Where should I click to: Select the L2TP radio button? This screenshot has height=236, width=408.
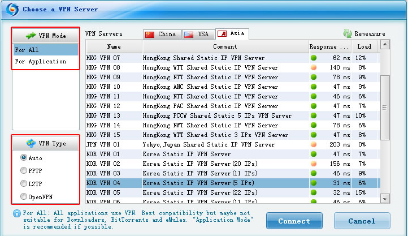click(x=24, y=183)
